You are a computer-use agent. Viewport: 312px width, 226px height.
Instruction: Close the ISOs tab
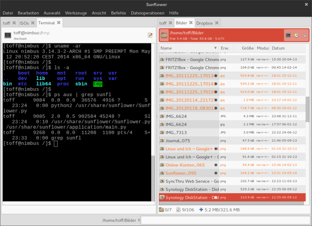click(33, 23)
